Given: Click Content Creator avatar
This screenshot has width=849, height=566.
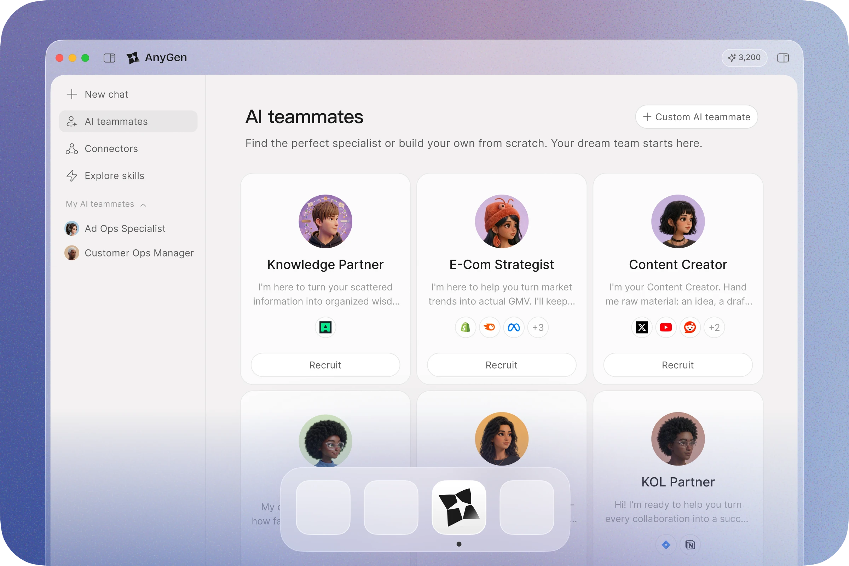Looking at the screenshot, I should (x=677, y=221).
